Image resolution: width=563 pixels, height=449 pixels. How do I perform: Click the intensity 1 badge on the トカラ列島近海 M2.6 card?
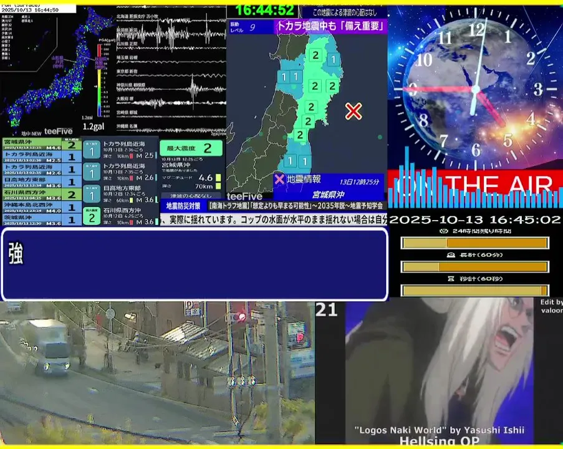coord(92,171)
